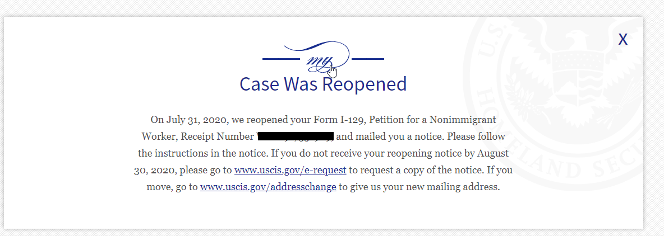Click the blacked-out receipt number bar
Screen dimensions: 664x236
295,136
